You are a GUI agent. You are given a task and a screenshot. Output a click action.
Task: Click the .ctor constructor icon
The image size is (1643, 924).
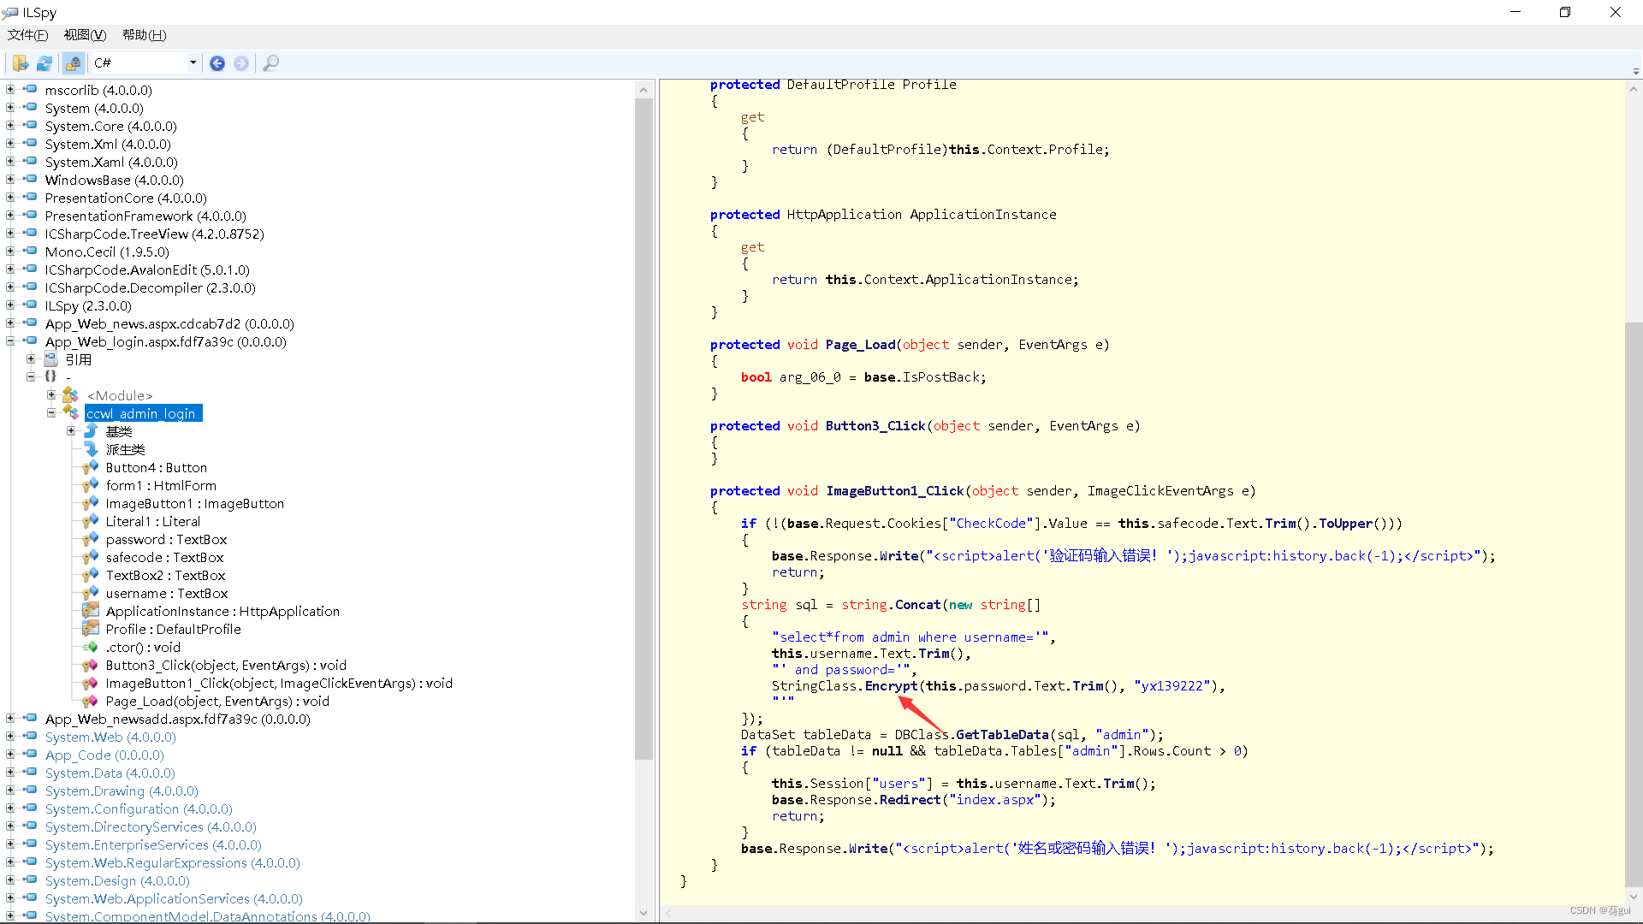91,646
